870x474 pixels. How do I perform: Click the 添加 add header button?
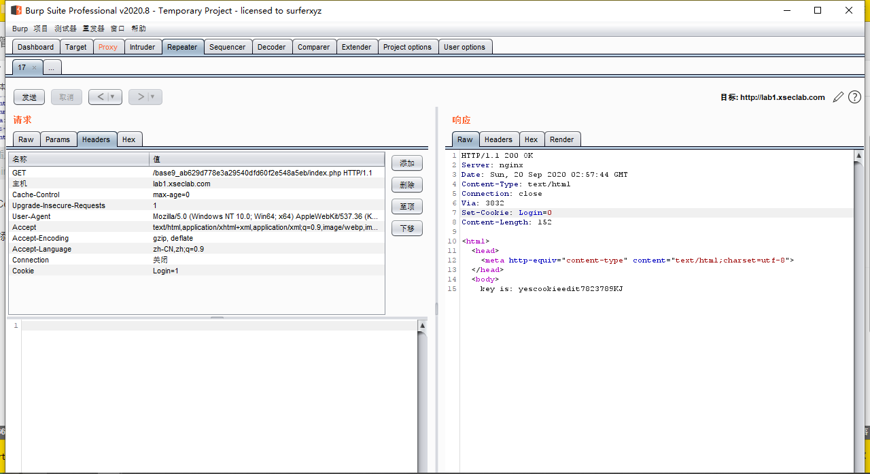(x=407, y=163)
